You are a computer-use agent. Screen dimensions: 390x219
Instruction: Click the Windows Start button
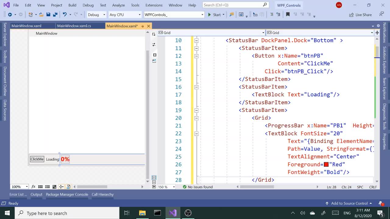[7, 213]
